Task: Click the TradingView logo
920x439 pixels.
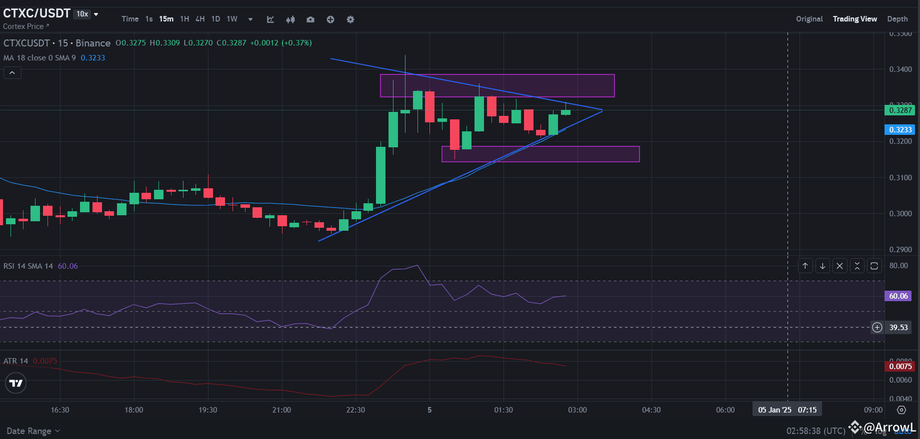Action: tap(16, 383)
